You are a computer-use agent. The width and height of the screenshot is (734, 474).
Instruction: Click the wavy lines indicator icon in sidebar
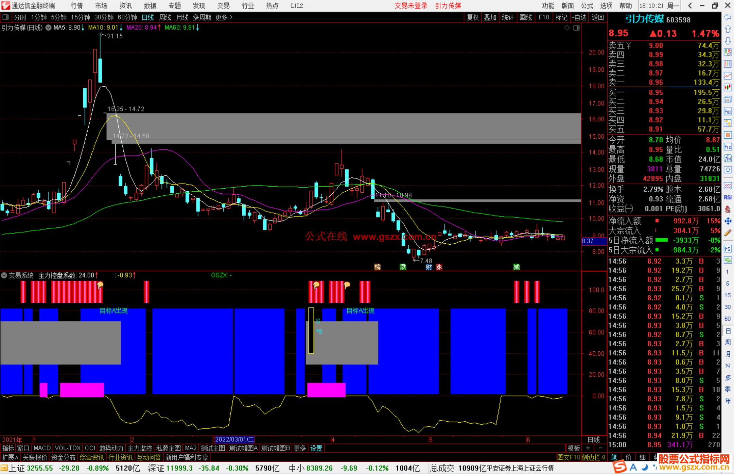coord(728,186)
